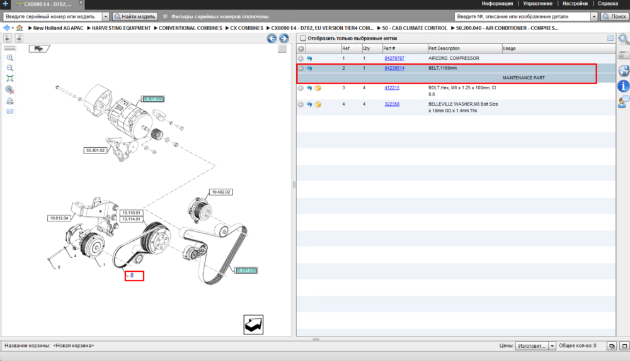Open the globe icon in the right sidebar
The image size is (630, 361).
[x=624, y=70]
